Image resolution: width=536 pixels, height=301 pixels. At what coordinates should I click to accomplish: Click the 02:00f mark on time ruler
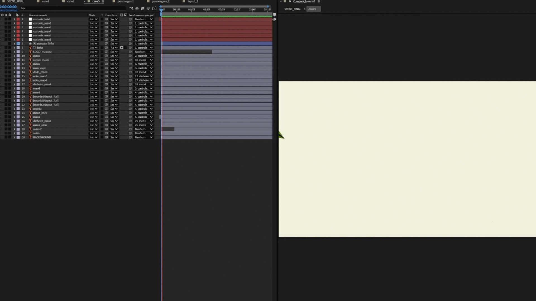222,10
